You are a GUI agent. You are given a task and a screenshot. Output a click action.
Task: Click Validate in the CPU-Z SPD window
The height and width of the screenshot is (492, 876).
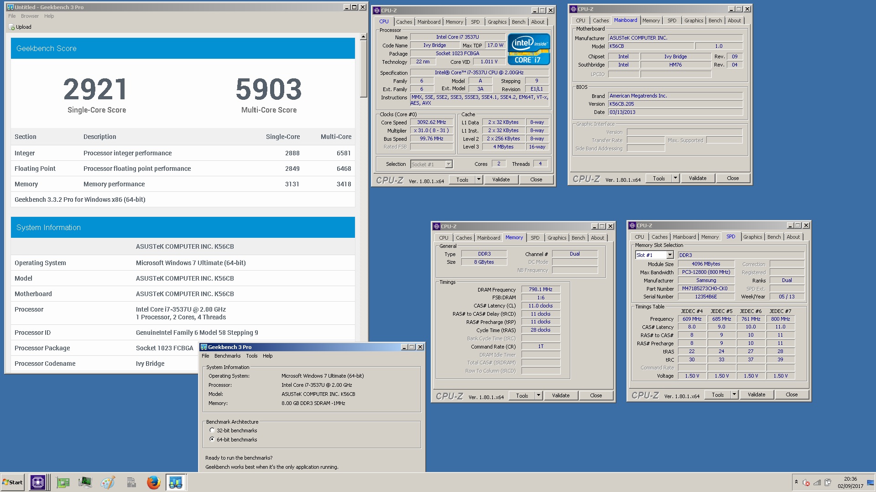(756, 395)
